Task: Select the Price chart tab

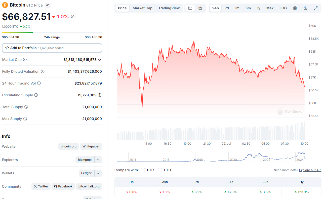Action: pyautogui.click(x=122, y=8)
